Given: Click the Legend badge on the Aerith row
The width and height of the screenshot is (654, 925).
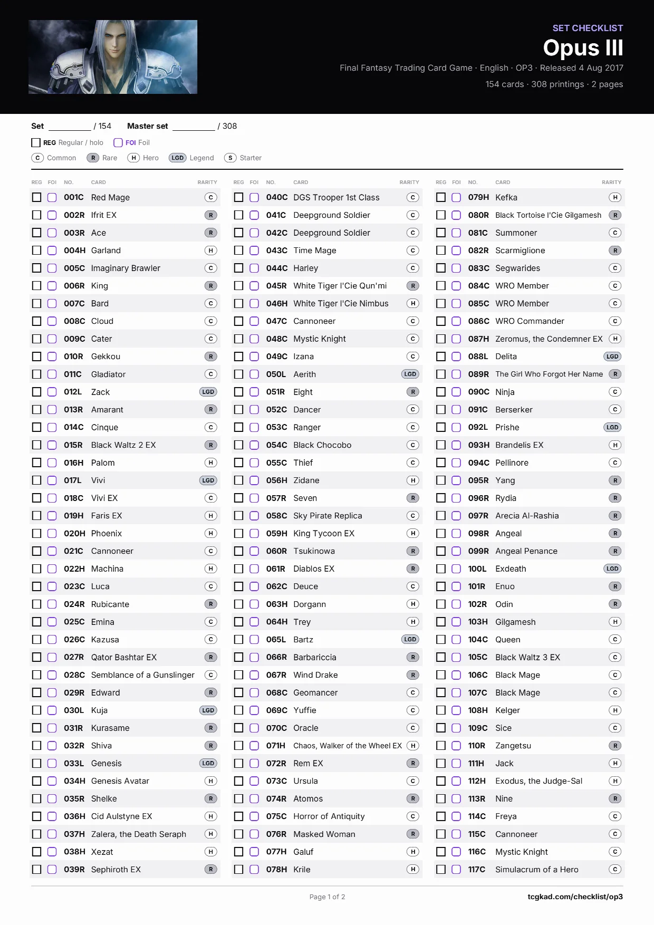Looking at the screenshot, I should 410,374.
